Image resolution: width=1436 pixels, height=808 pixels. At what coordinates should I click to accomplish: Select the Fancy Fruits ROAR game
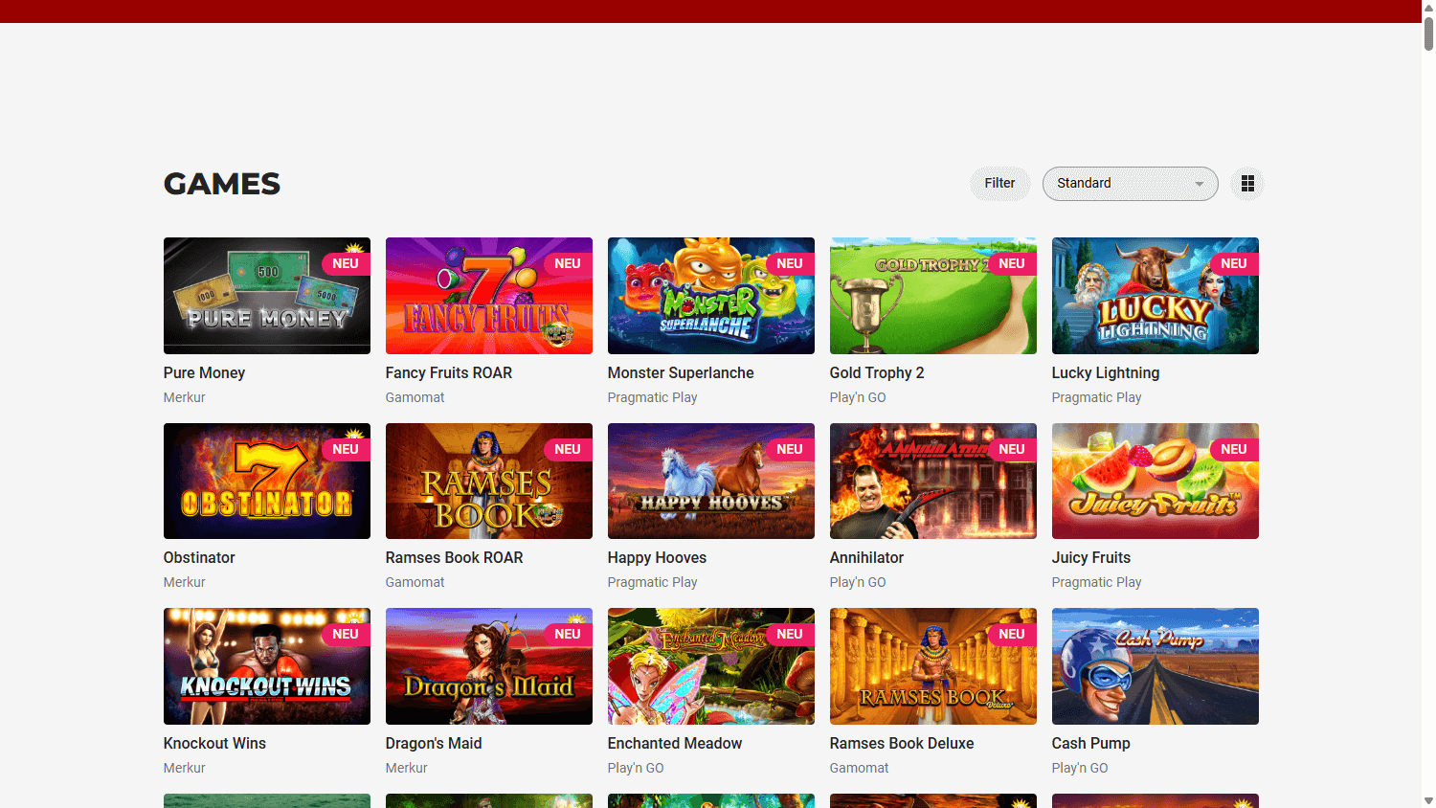pyautogui.click(x=488, y=295)
